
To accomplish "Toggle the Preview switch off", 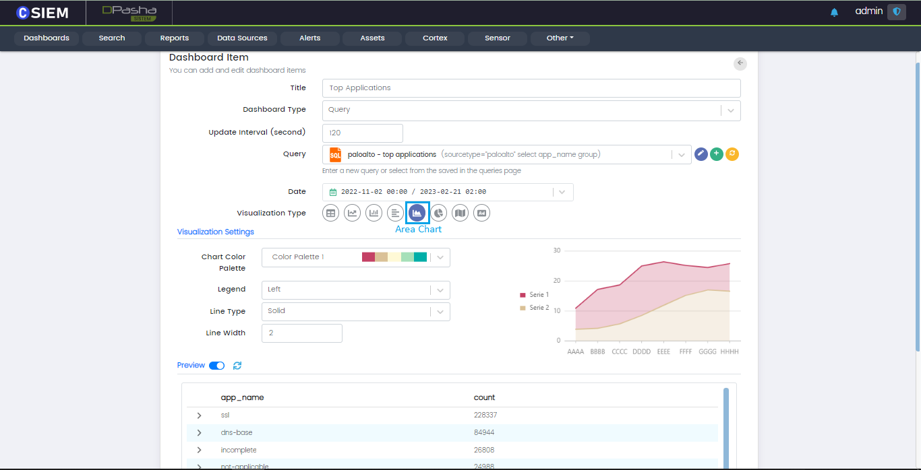I will click(x=216, y=366).
